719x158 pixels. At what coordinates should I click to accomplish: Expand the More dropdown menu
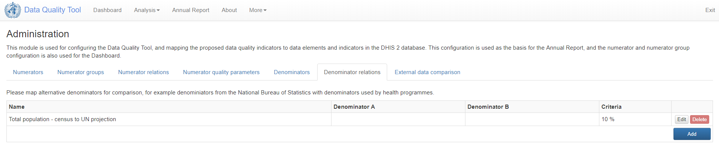point(258,10)
